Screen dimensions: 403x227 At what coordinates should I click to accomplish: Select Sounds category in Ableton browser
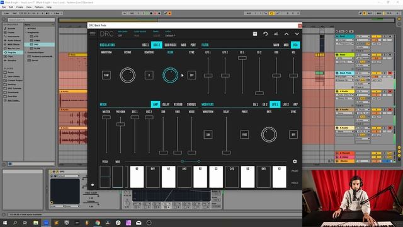pyautogui.click(x=11, y=28)
